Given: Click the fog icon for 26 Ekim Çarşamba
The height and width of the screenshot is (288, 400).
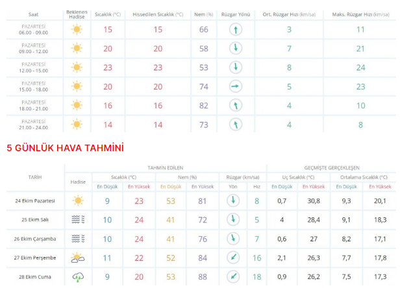Looking at the screenshot, I should tap(78, 239).
